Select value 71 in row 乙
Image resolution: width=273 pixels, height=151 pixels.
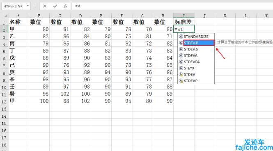coord(163,37)
